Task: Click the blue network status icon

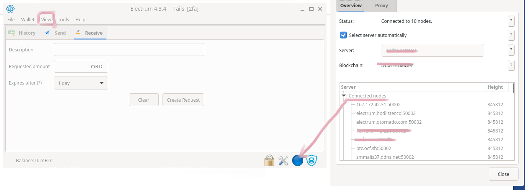Action: [x=297, y=161]
